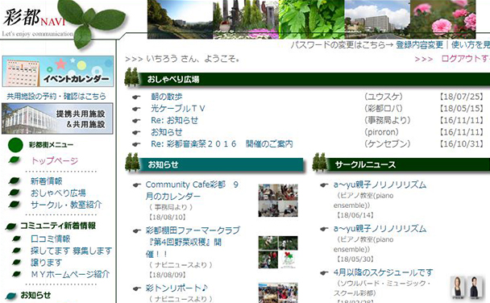Open a~yu親子ノリノリリズム dated 18/06/14
490x303 pixels.
click(x=380, y=185)
